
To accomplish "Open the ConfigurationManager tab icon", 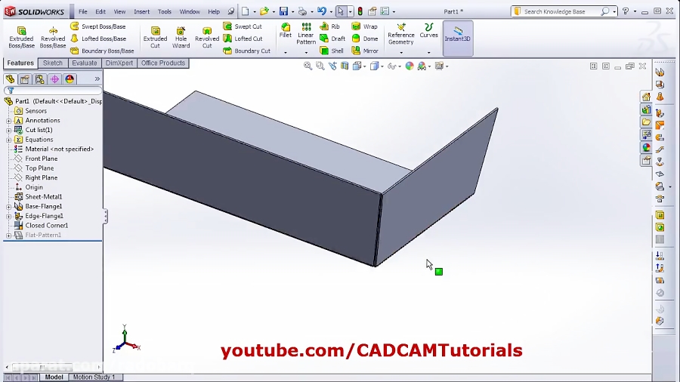I will [40, 79].
